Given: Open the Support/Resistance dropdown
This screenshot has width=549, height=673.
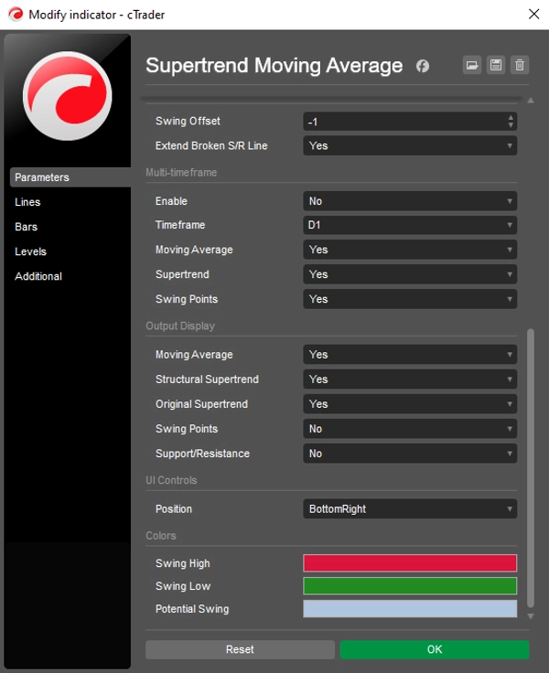Looking at the screenshot, I should tap(410, 454).
